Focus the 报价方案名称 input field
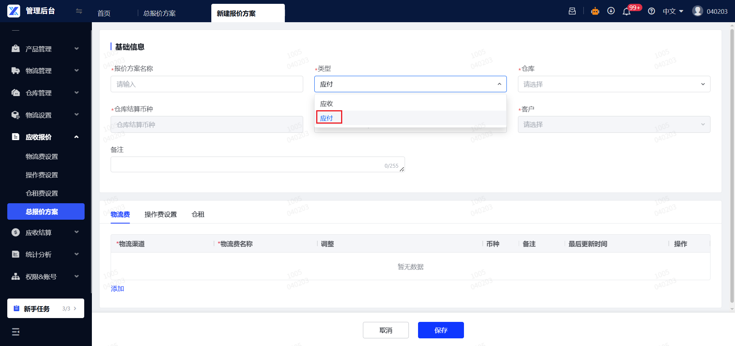Screen dimensions: 735x346 point(207,84)
